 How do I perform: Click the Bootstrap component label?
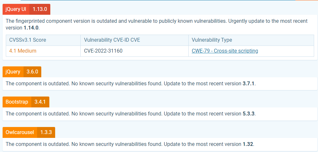[17, 102]
